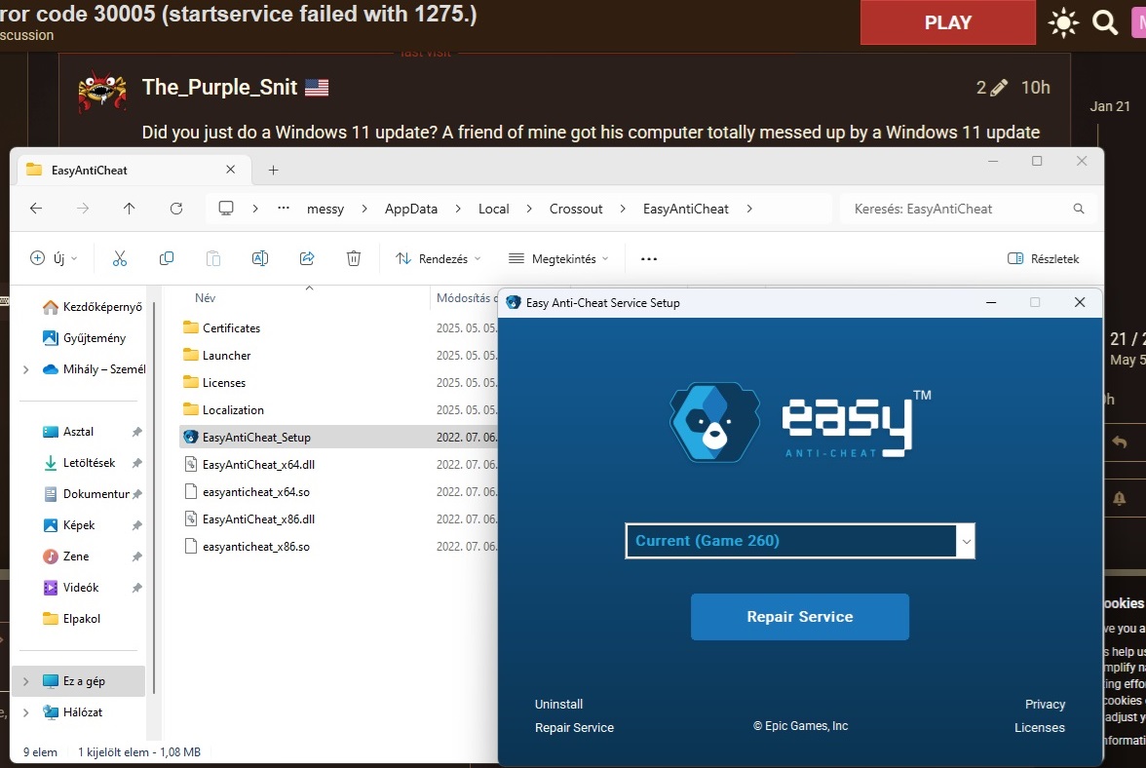Click the Paste clipboard icon
This screenshot has width=1146, height=768.
pyautogui.click(x=212, y=258)
